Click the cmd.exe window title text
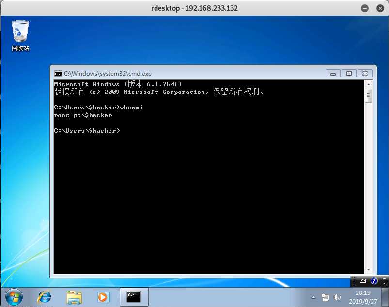Viewport: 389px width, 307px height. coord(108,74)
